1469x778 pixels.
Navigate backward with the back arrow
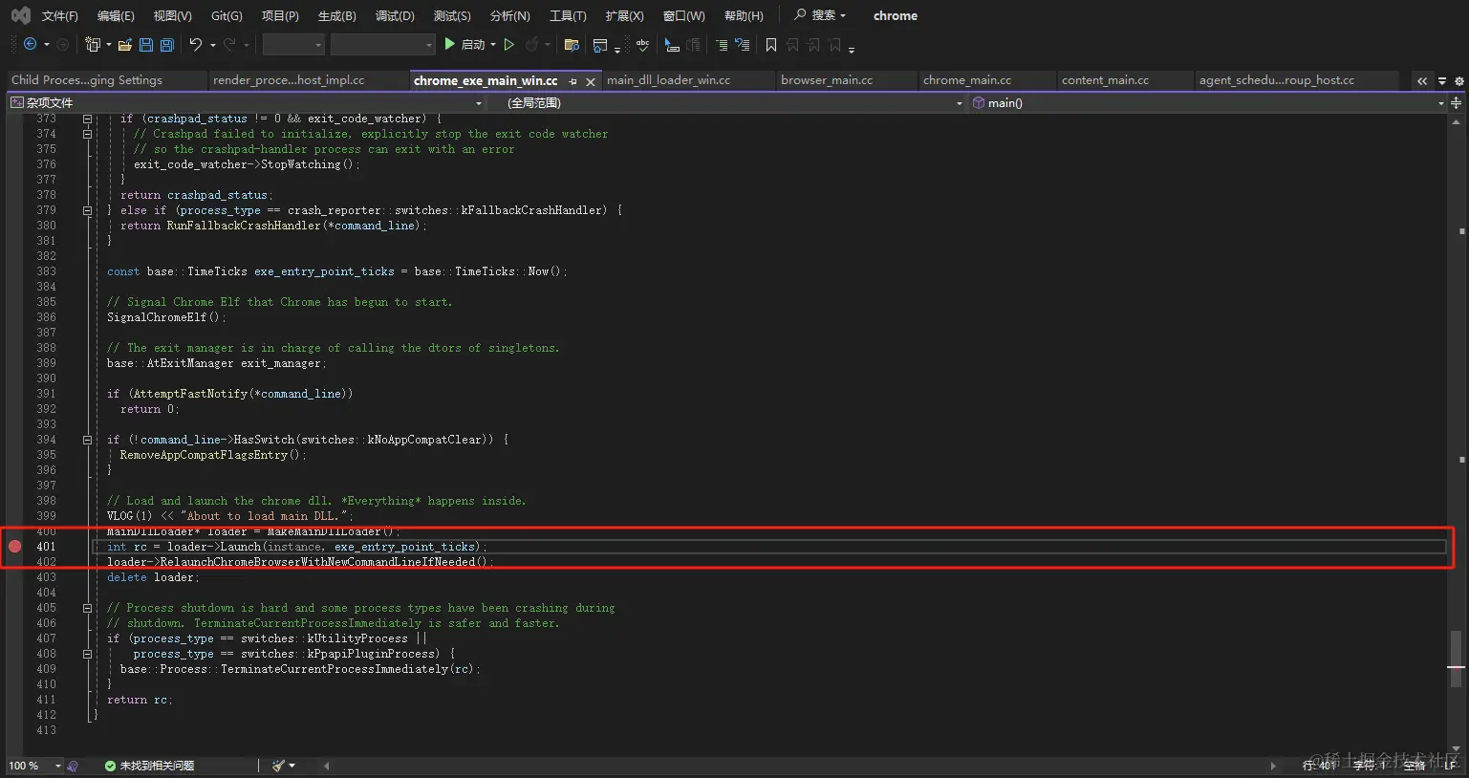point(30,45)
